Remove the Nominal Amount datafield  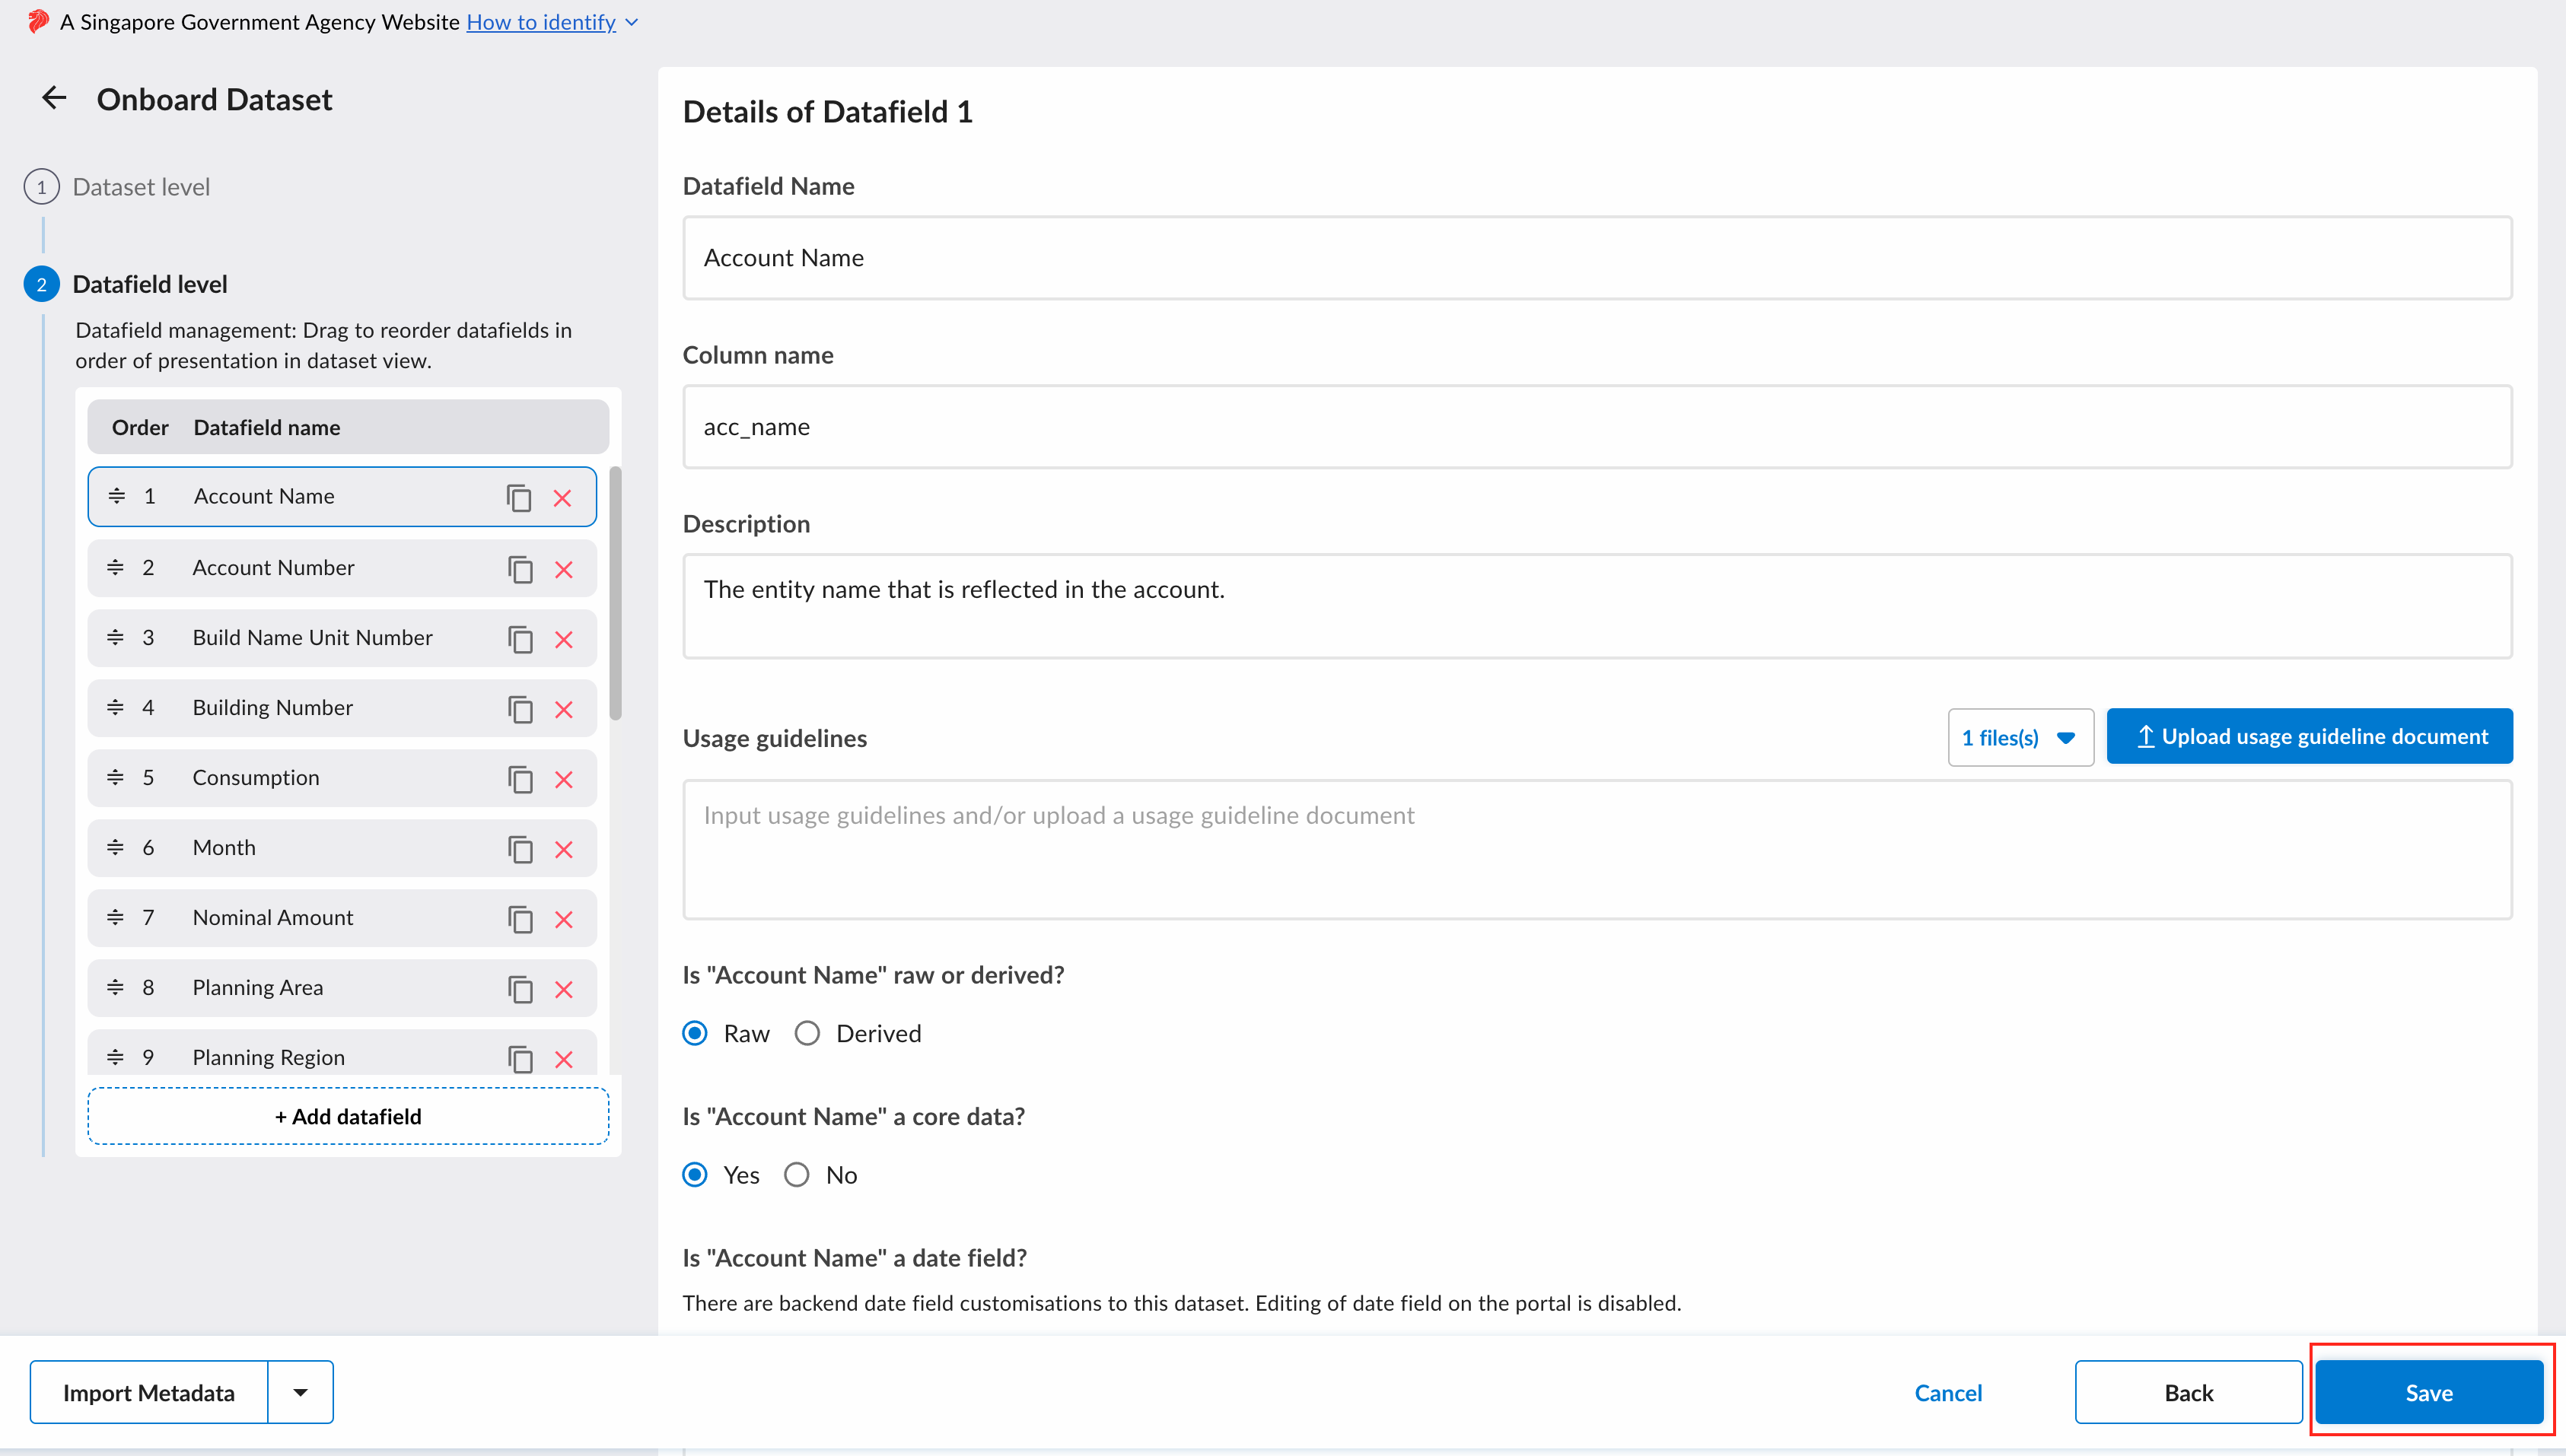(x=563, y=919)
